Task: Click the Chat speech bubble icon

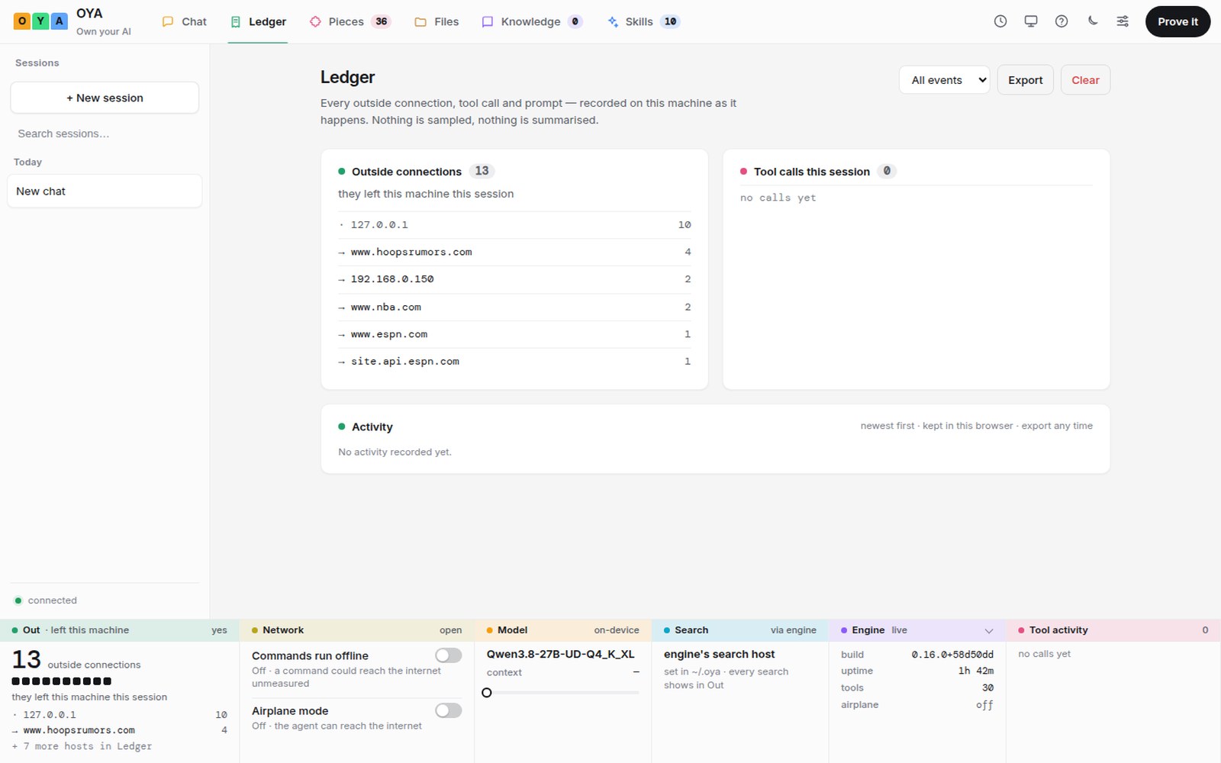Action: coord(168,21)
